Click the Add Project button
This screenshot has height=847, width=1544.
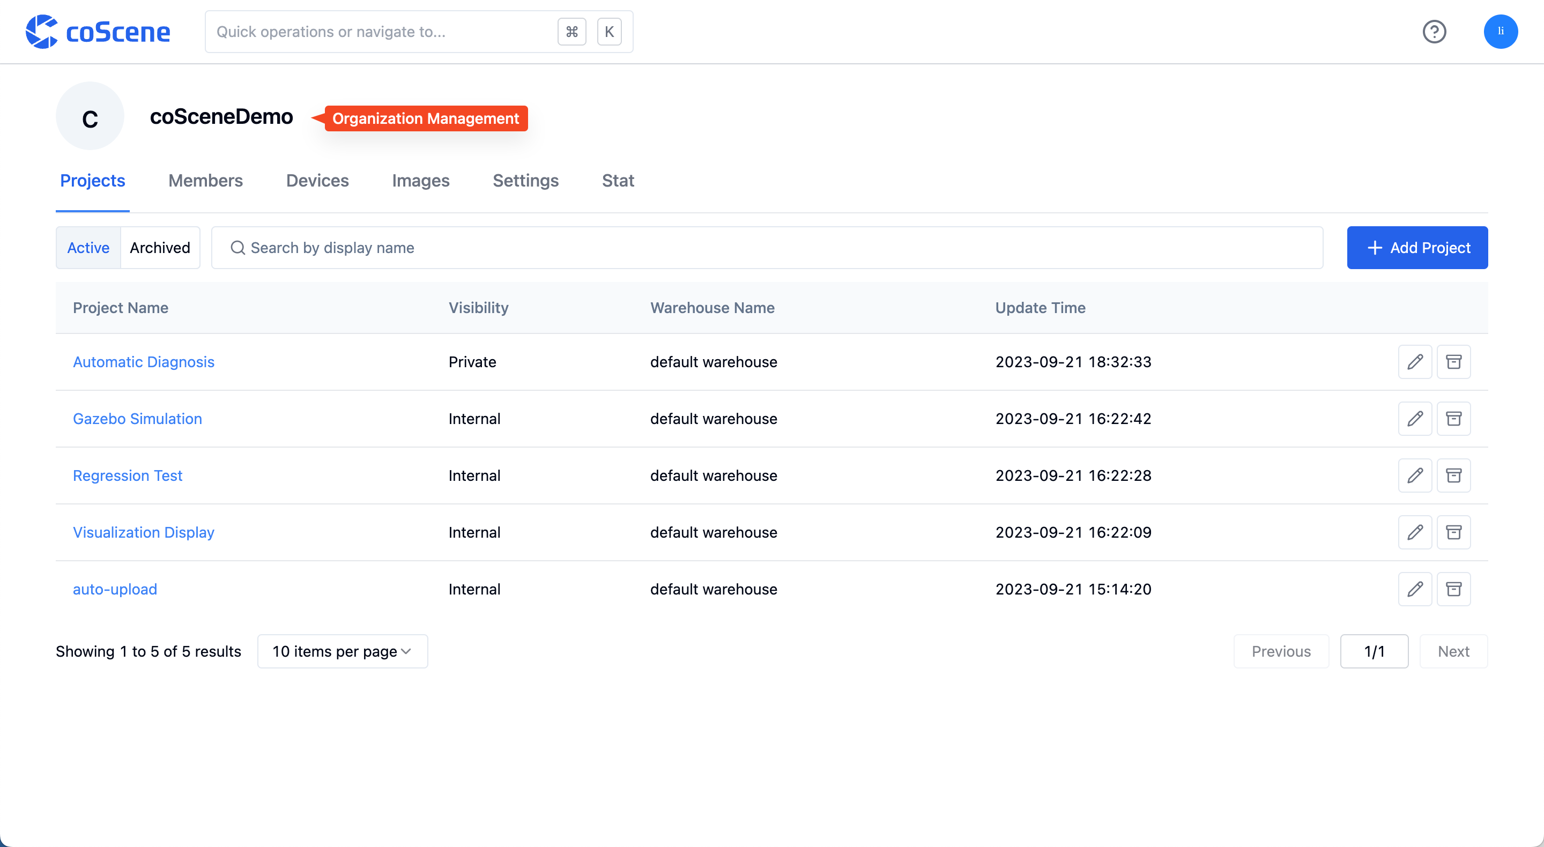[1417, 248]
